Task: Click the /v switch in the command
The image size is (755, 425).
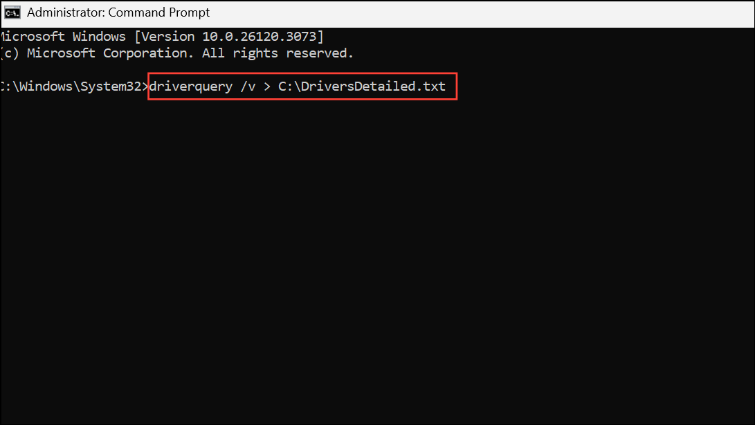Action: coord(249,86)
